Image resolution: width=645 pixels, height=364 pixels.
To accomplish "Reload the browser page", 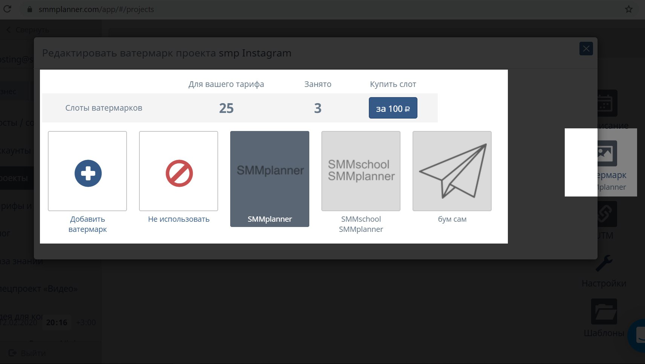I will pyautogui.click(x=7, y=9).
